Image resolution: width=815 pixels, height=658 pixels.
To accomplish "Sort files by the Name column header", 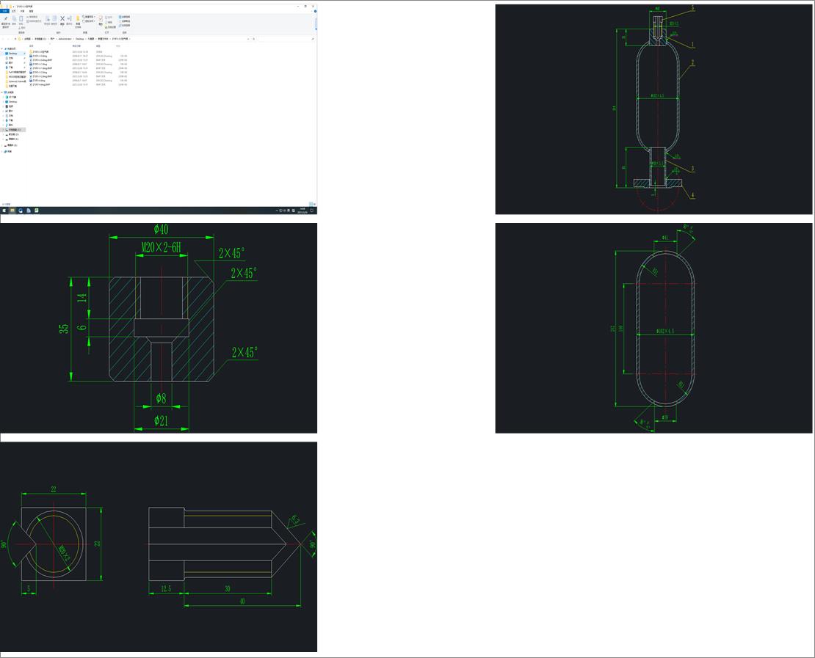I will click(31, 46).
